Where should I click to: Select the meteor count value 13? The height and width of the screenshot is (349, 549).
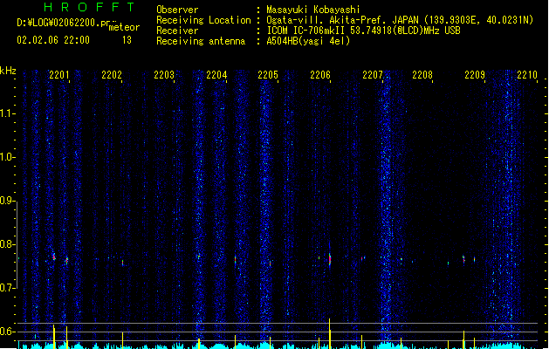coord(127,40)
